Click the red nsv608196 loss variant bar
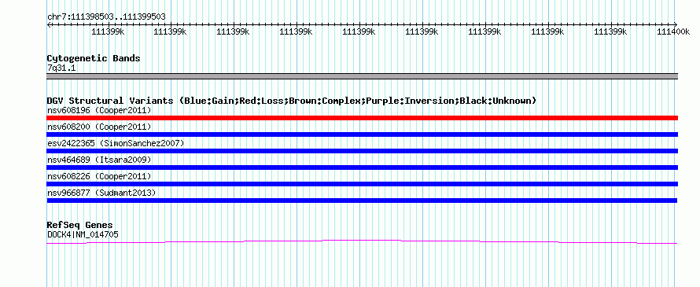This screenshot has width=700, height=287. pyautogui.click(x=362, y=118)
